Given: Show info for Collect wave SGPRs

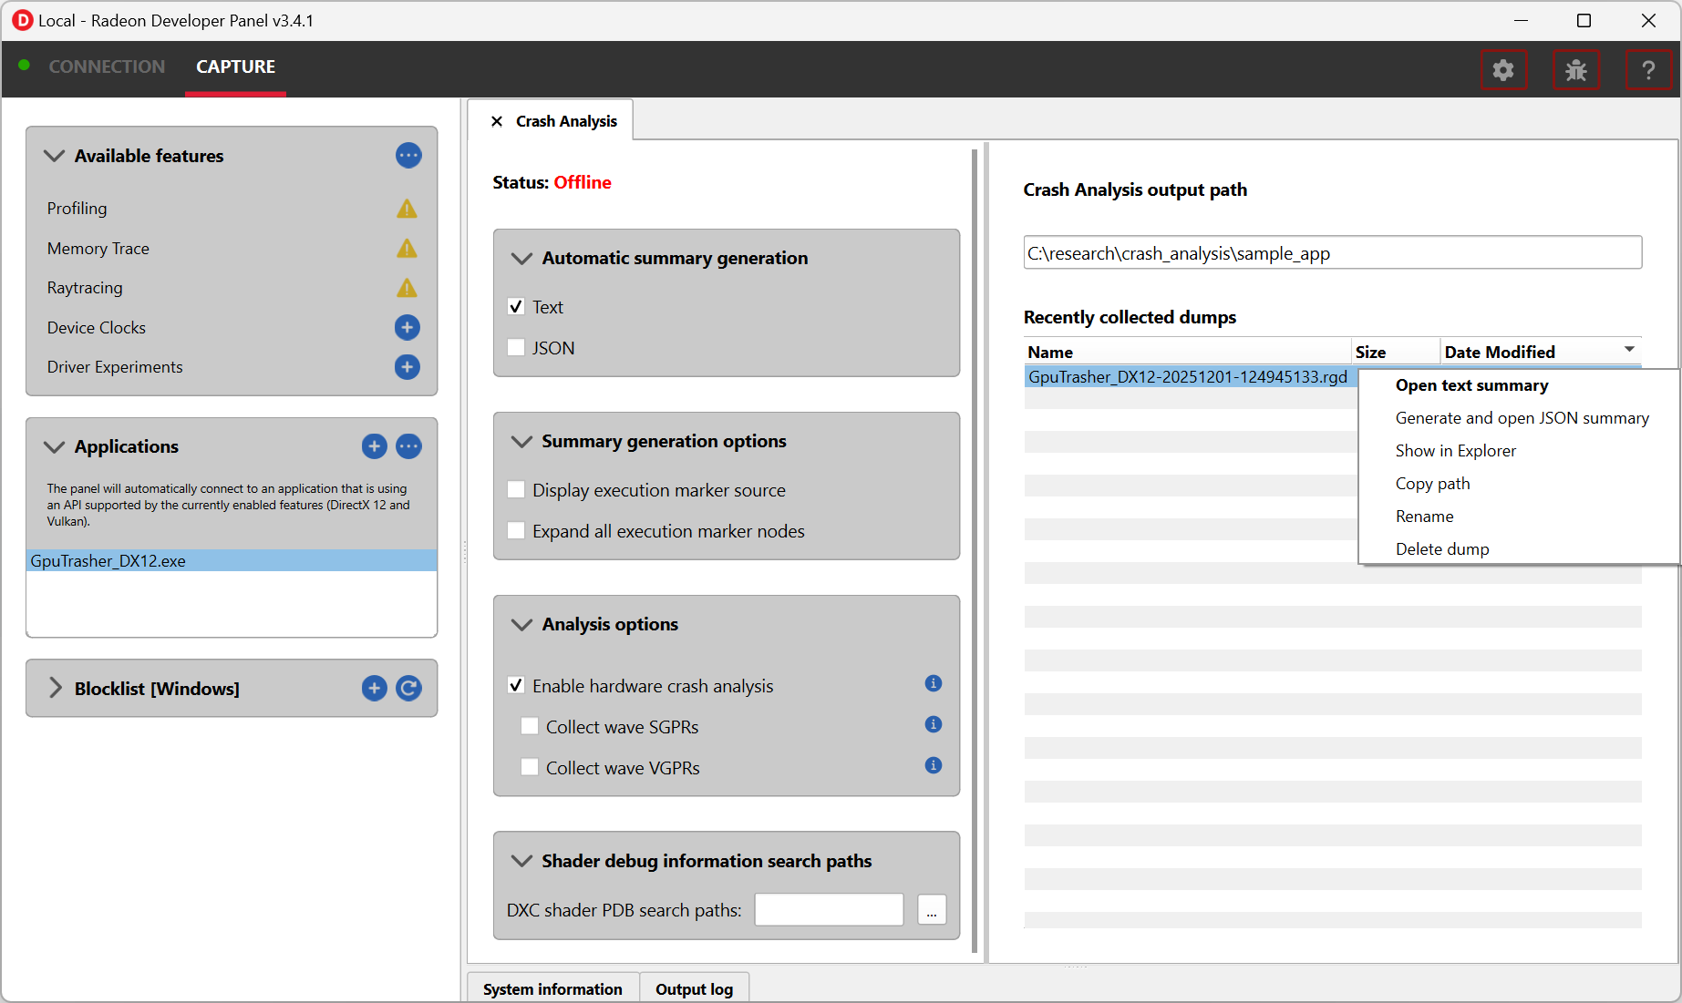Looking at the screenshot, I should click(x=933, y=724).
